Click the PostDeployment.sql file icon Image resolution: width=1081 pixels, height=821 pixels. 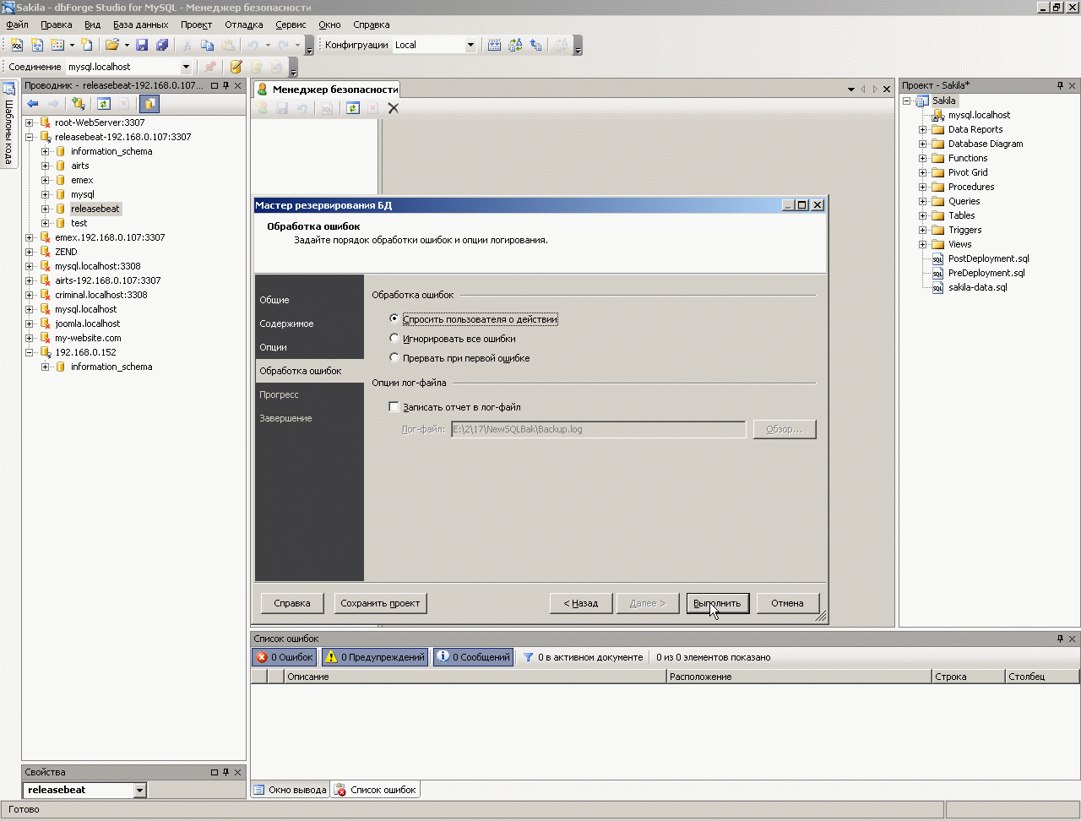click(x=937, y=258)
